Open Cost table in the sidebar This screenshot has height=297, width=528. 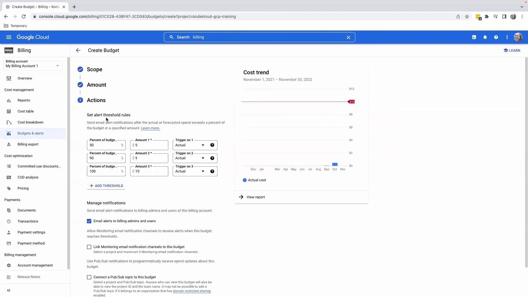click(x=26, y=111)
